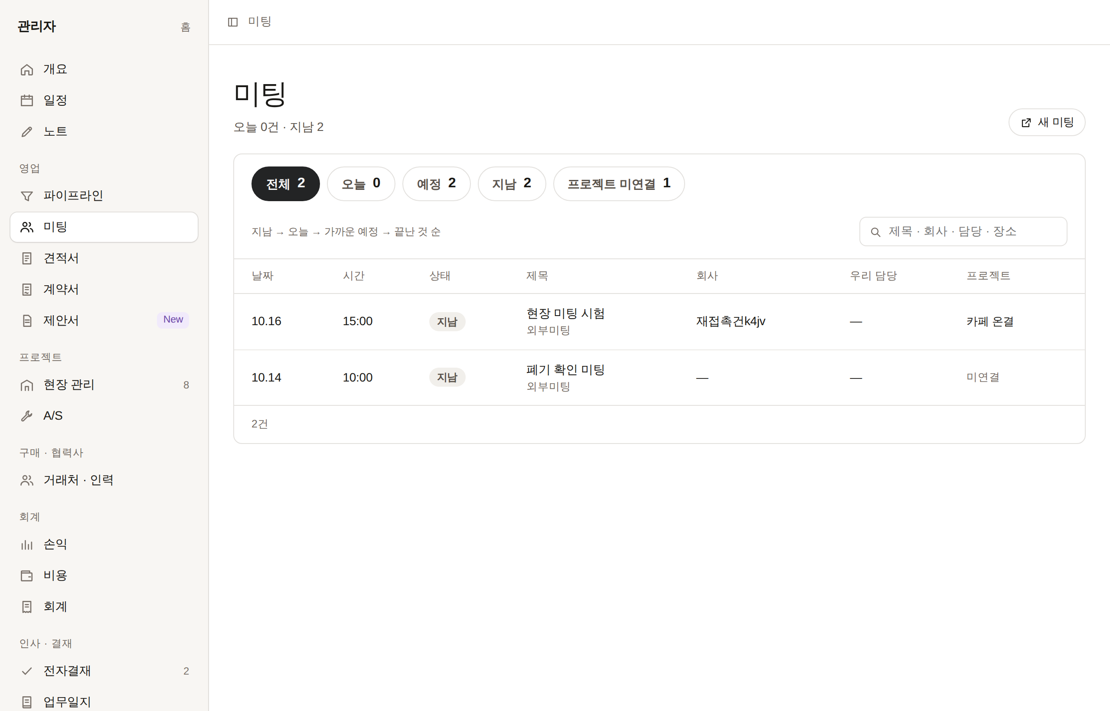Click the 관리자 sidebar title
The width and height of the screenshot is (1110, 711).
[37, 26]
